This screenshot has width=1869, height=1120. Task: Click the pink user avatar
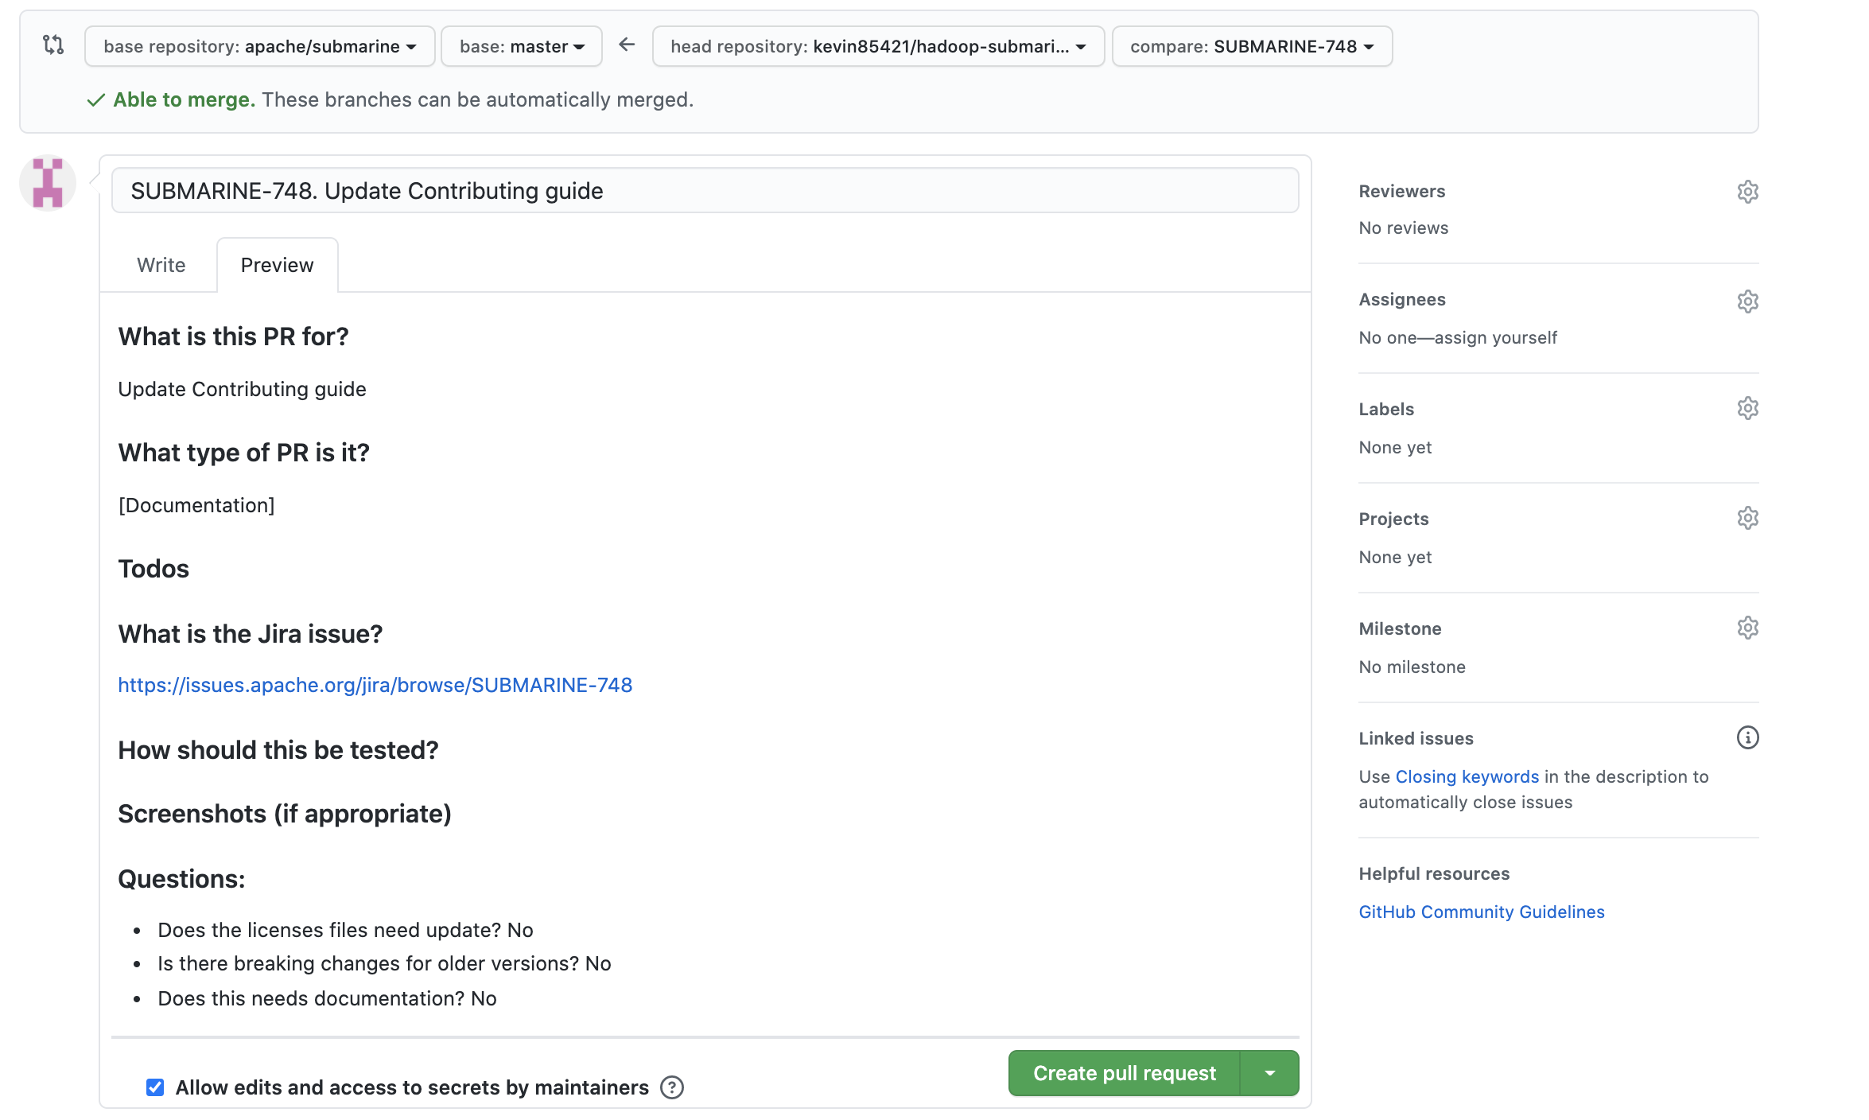(48, 183)
